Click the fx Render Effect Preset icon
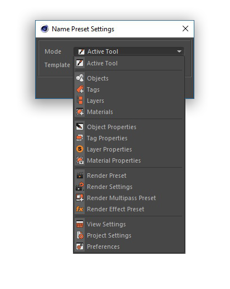This screenshot has width=230, height=289. click(x=80, y=209)
